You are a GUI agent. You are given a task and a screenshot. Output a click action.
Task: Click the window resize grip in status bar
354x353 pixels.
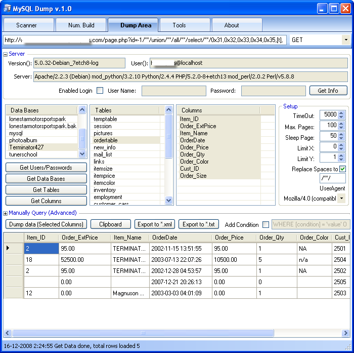348,347
